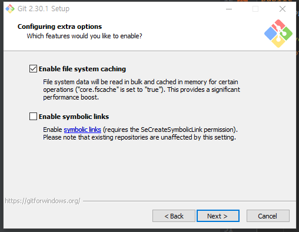Proceed with the Next > button
299x232 pixels.
click(x=218, y=216)
